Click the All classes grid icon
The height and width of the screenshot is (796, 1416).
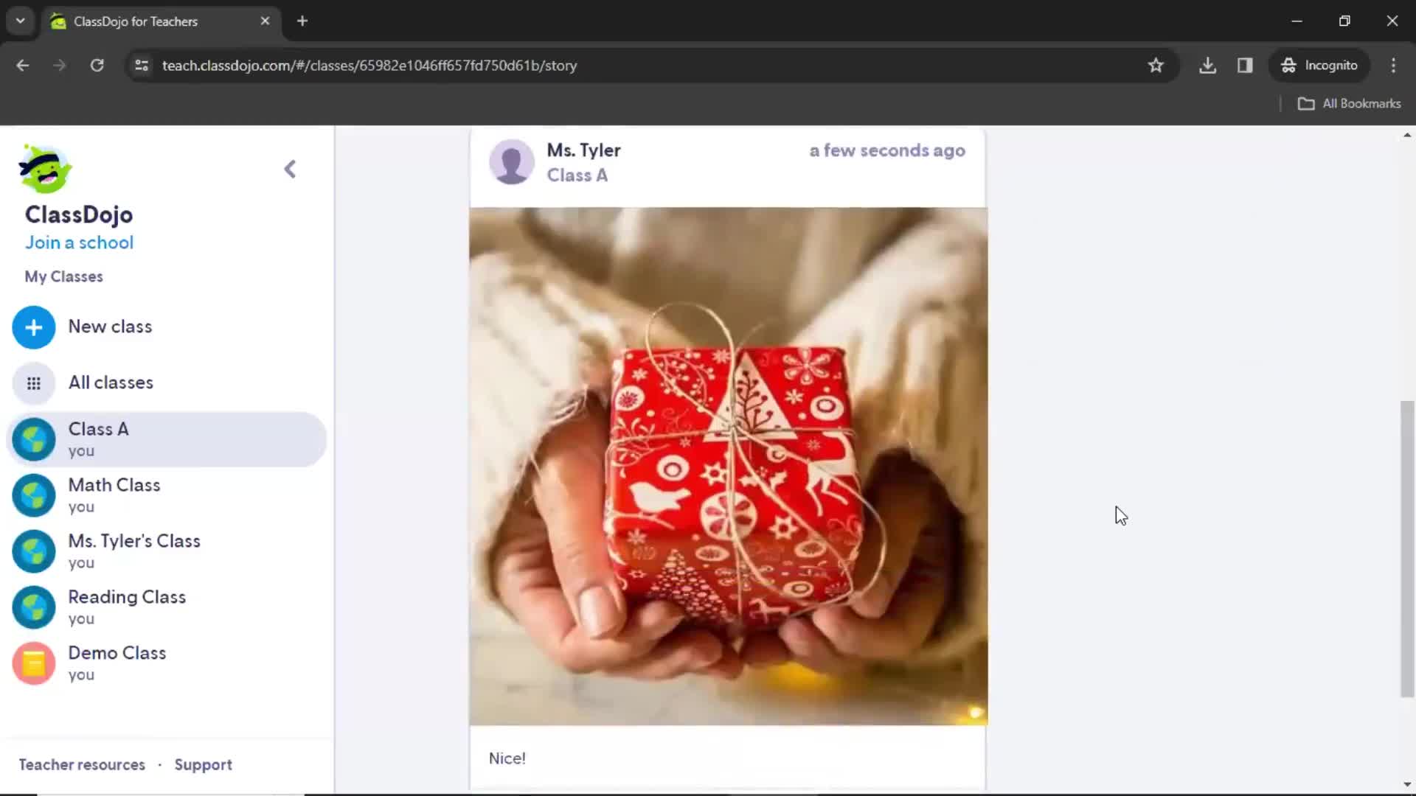pos(34,382)
